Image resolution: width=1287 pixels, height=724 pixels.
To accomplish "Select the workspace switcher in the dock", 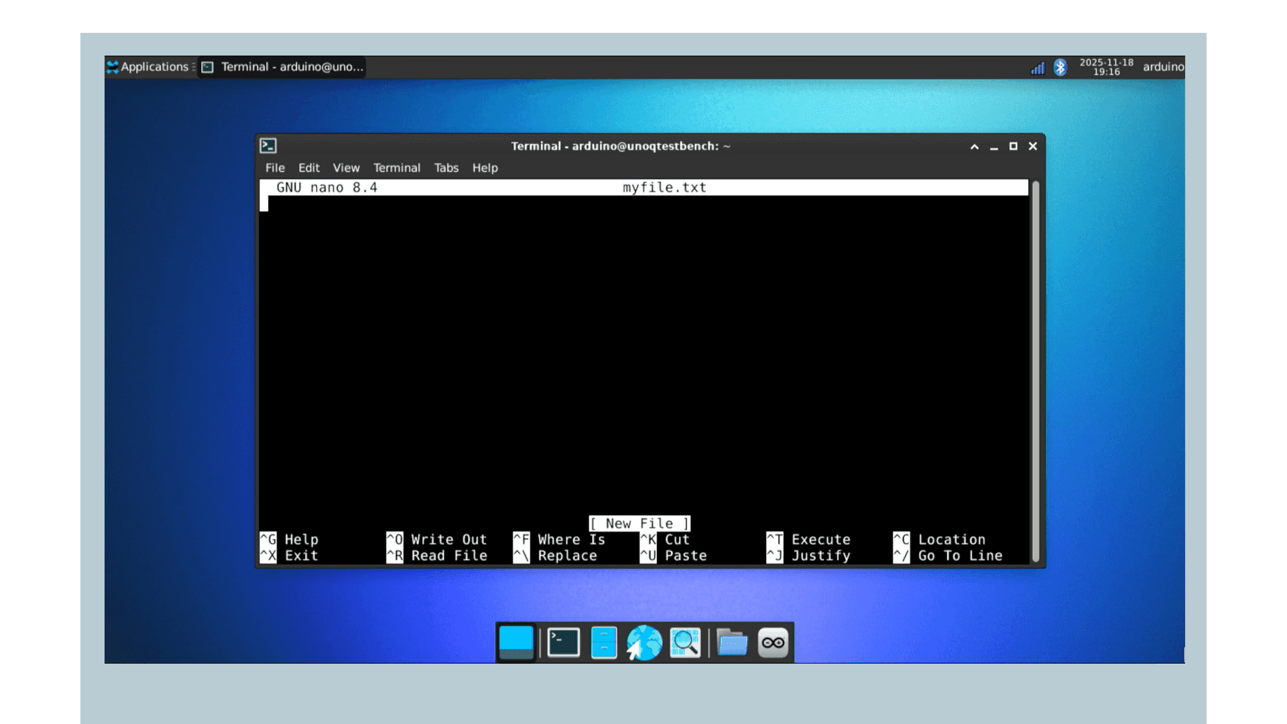I will (515, 642).
